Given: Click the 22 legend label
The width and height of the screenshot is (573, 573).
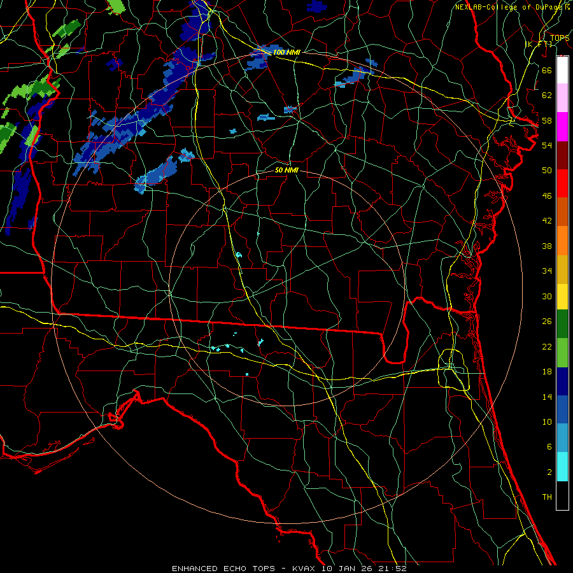Looking at the screenshot, I should point(547,347).
